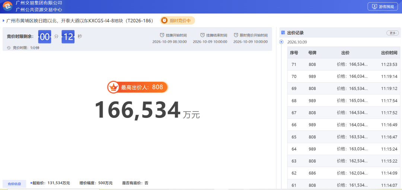Click bid time 11:23:53 in row 71
The image size is (402, 190).
tap(389, 65)
